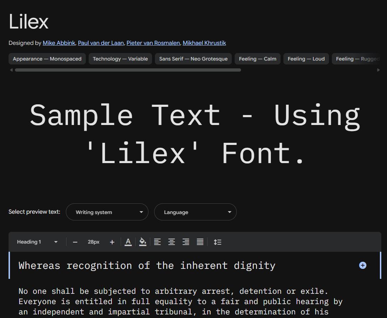Click the right arrow of tag scrollbar
The width and height of the screenshot is (387, 318).
378,70
